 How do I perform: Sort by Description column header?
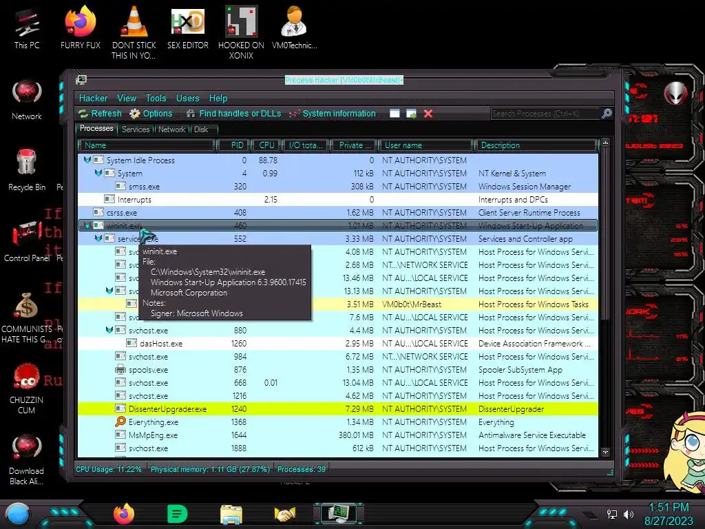[536, 145]
